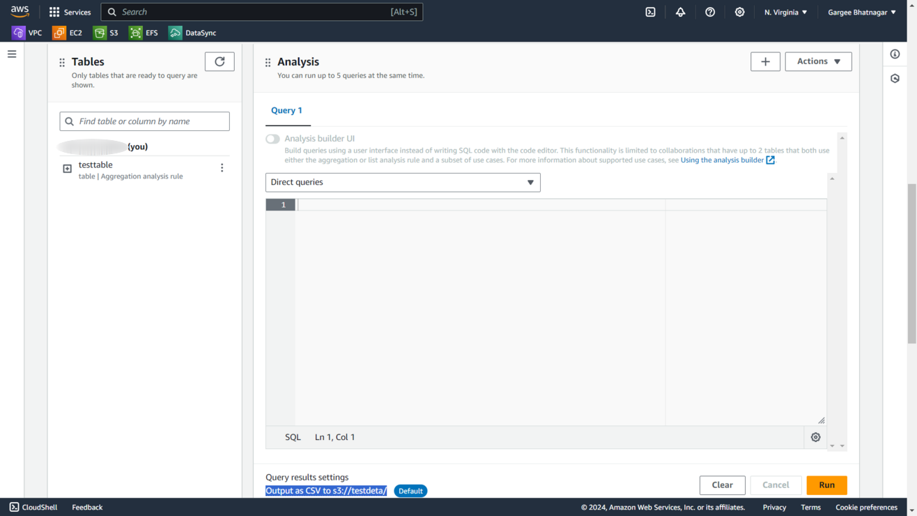Open the Actions dropdown

[818, 61]
